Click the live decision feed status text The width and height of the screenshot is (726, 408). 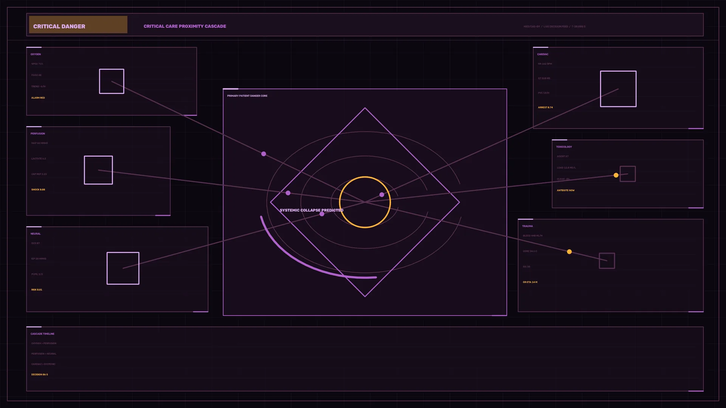[x=554, y=26]
